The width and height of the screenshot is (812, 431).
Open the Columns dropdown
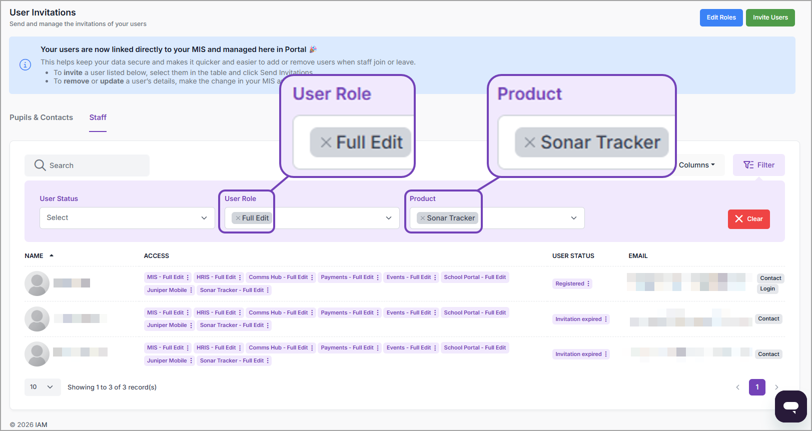[x=696, y=165]
